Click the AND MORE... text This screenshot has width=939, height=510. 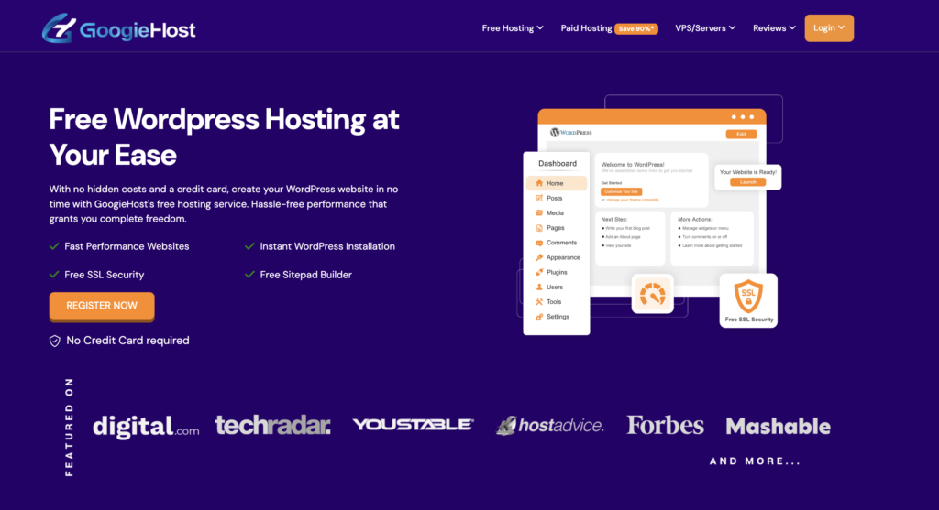[x=756, y=461]
